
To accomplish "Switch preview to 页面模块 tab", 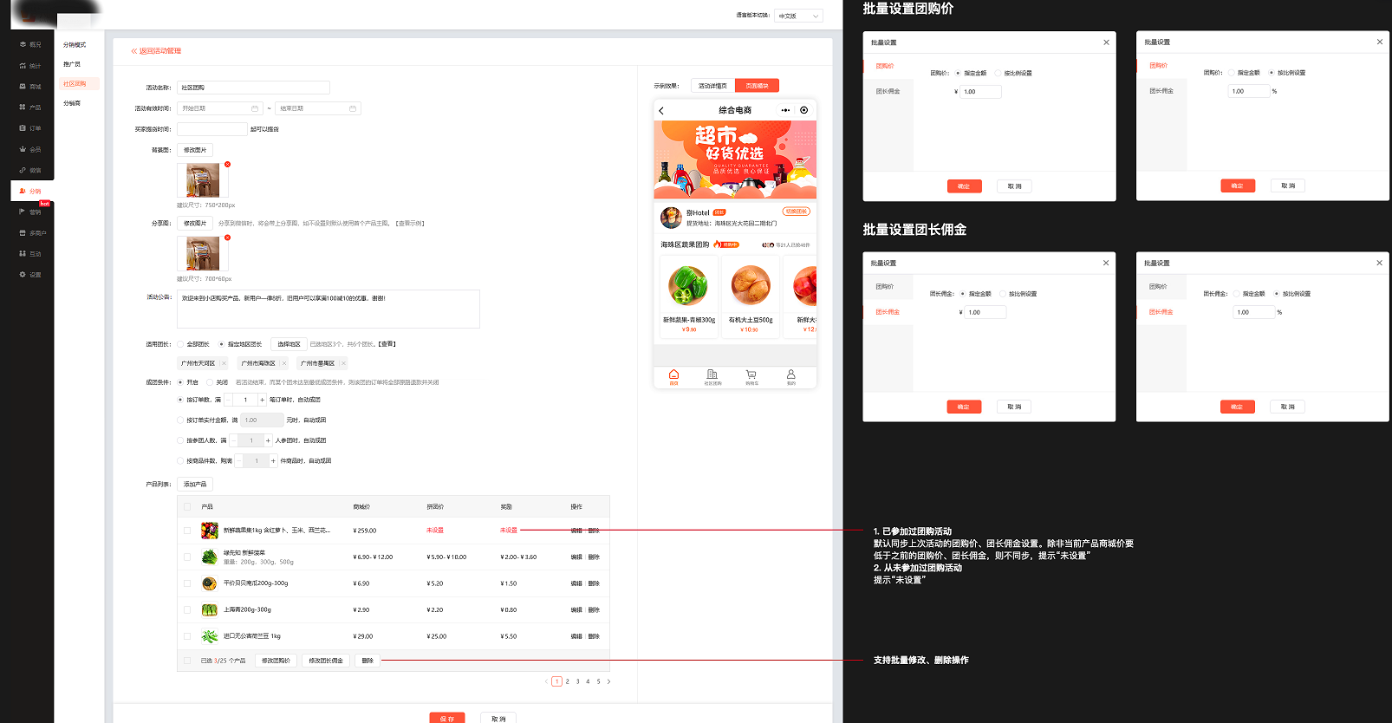I will pyautogui.click(x=758, y=86).
